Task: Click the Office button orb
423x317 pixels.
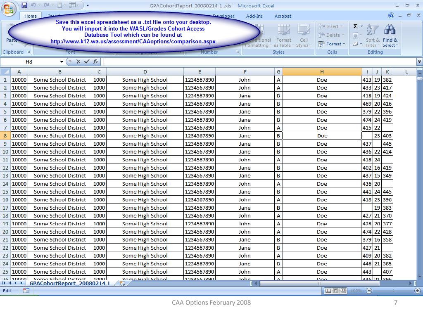Action: pos(9,9)
